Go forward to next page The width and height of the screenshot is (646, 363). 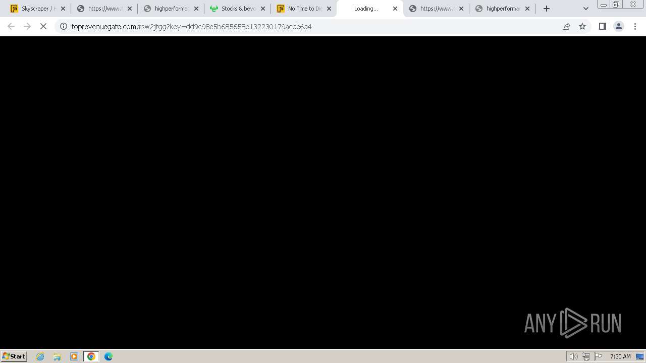pyautogui.click(x=27, y=26)
